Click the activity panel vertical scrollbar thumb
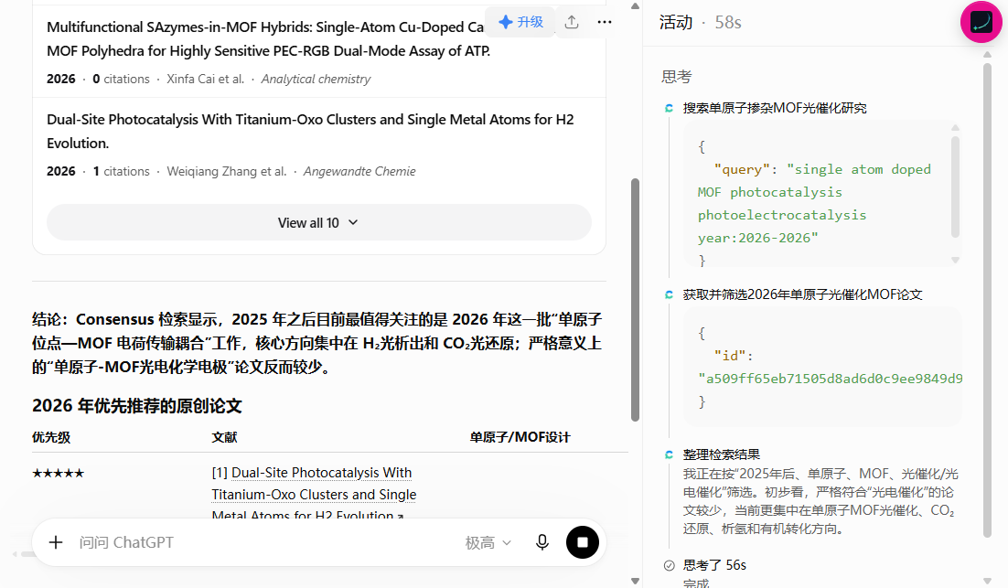Screen dimensions: 1008x588 click(x=988, y=299)
